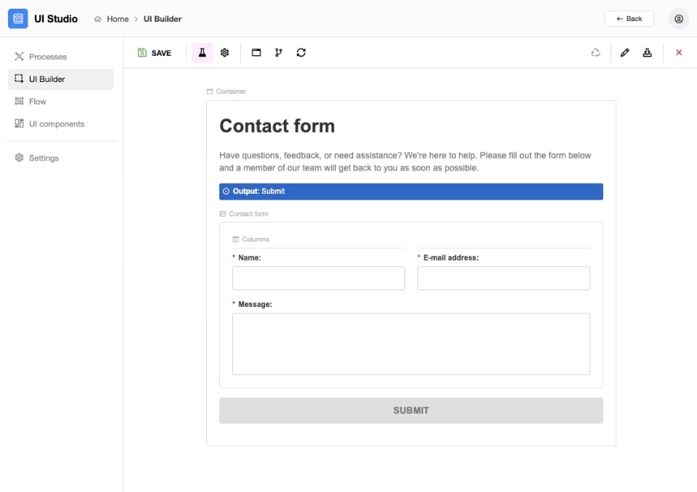Click the export download icon near the top right
This screenshot has height=492, width=697.
click(x=648, y=52)
